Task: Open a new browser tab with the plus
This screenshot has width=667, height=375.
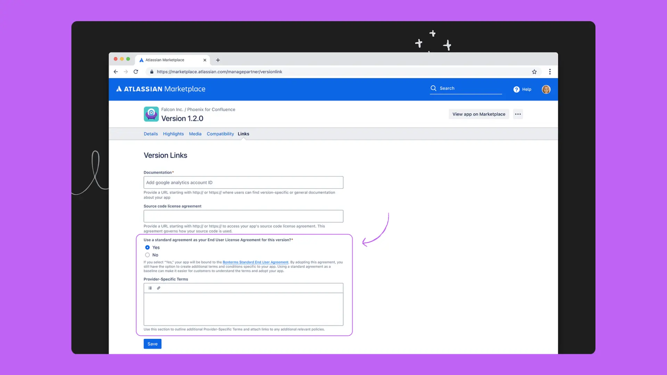Action: [218, 60]
